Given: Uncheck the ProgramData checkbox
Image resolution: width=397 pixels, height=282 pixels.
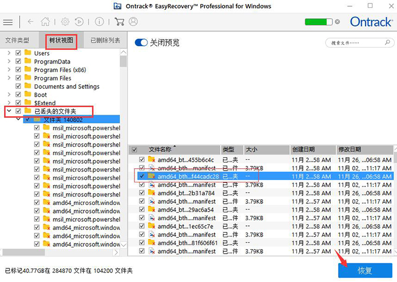Looking at the screenshot, I should tap(18, 61).
